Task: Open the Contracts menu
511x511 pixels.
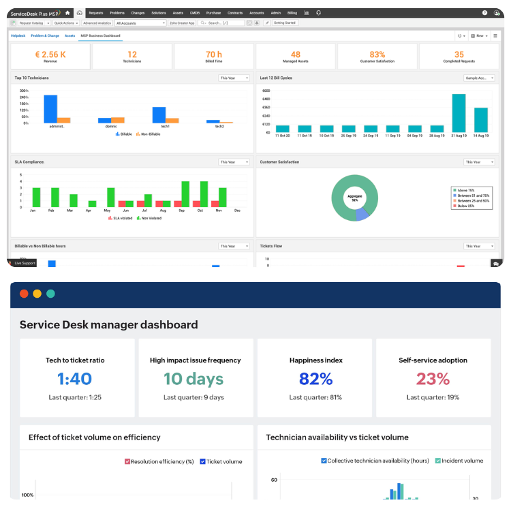Action: (234, 12)
